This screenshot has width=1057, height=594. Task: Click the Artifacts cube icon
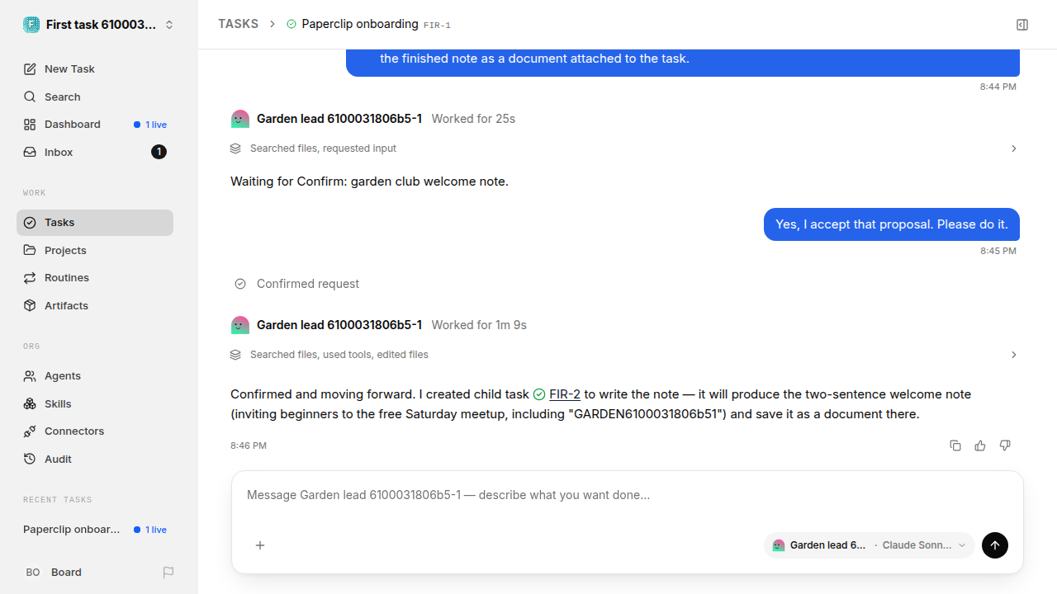point(30,305)
